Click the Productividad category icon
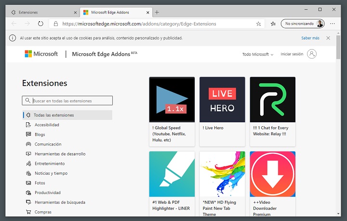Screen dimensions: 347x221 coord(28,193)
